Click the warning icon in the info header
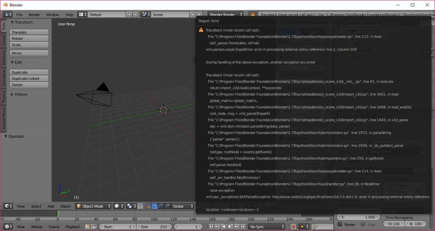 tap(253, 15)
